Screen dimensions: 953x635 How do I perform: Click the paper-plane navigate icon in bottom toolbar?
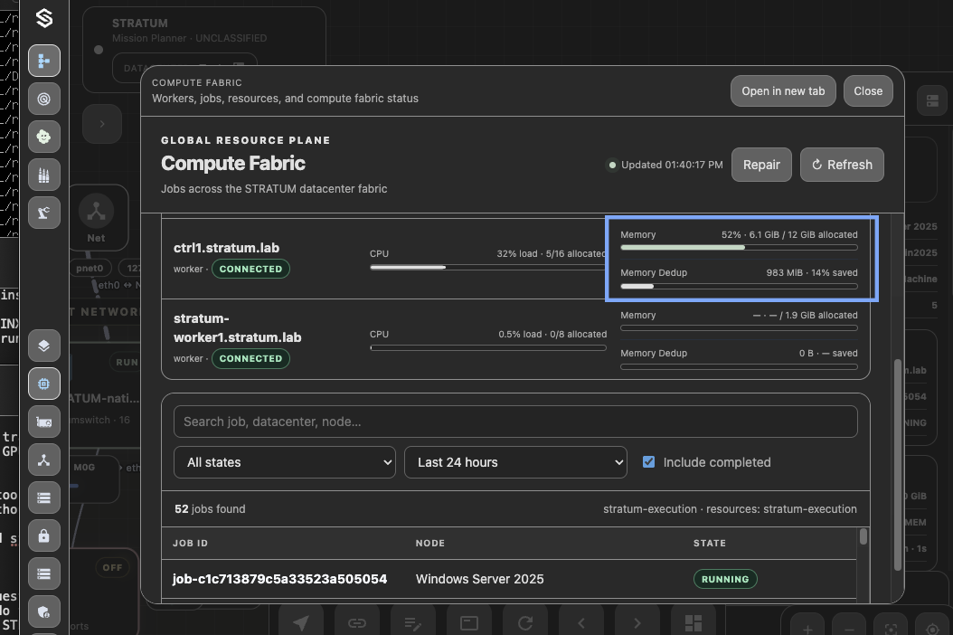pyautogui.click(x=301, y=622)
